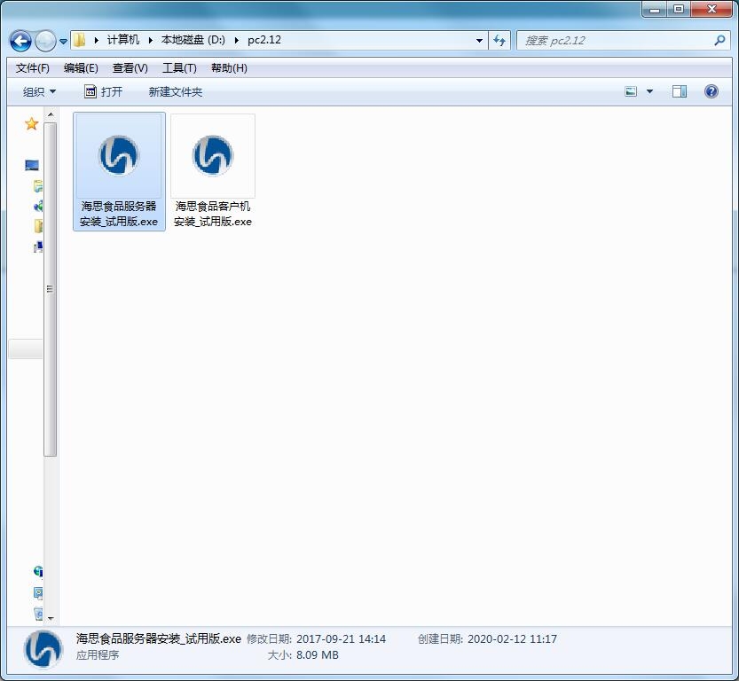Screen dimensions: 739x681
Task: Toggle the preview pane button
Action: 680,91
